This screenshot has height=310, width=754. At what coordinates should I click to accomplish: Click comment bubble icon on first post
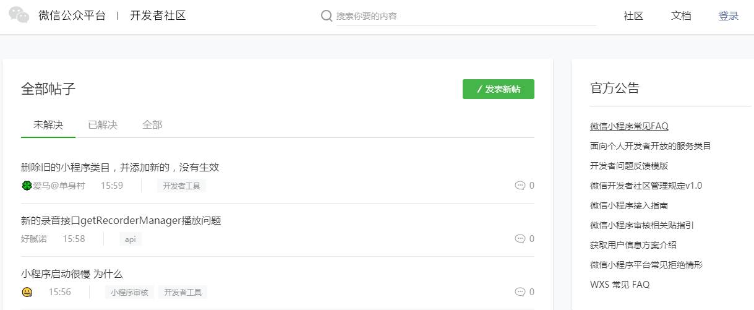point(520,186)
